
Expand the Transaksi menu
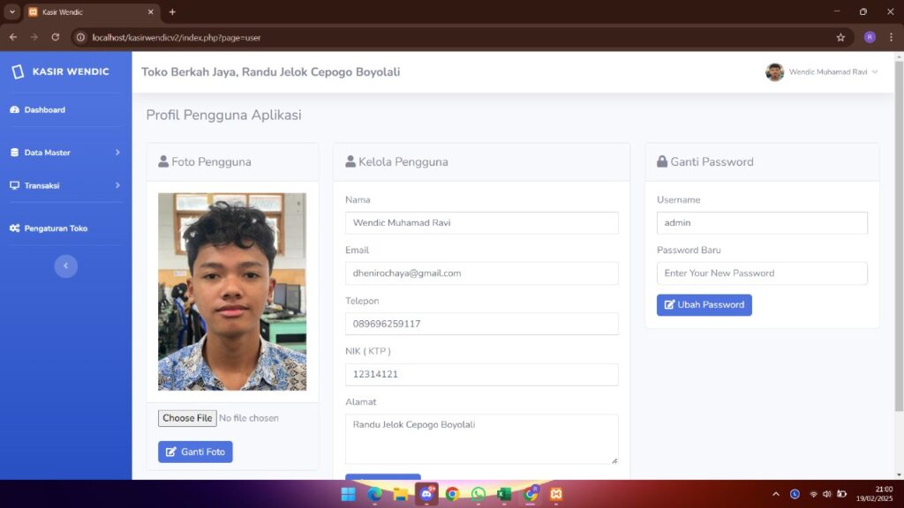point(65,185)
